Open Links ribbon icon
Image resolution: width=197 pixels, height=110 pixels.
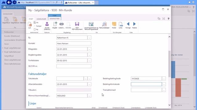click(x=120, y=25)
